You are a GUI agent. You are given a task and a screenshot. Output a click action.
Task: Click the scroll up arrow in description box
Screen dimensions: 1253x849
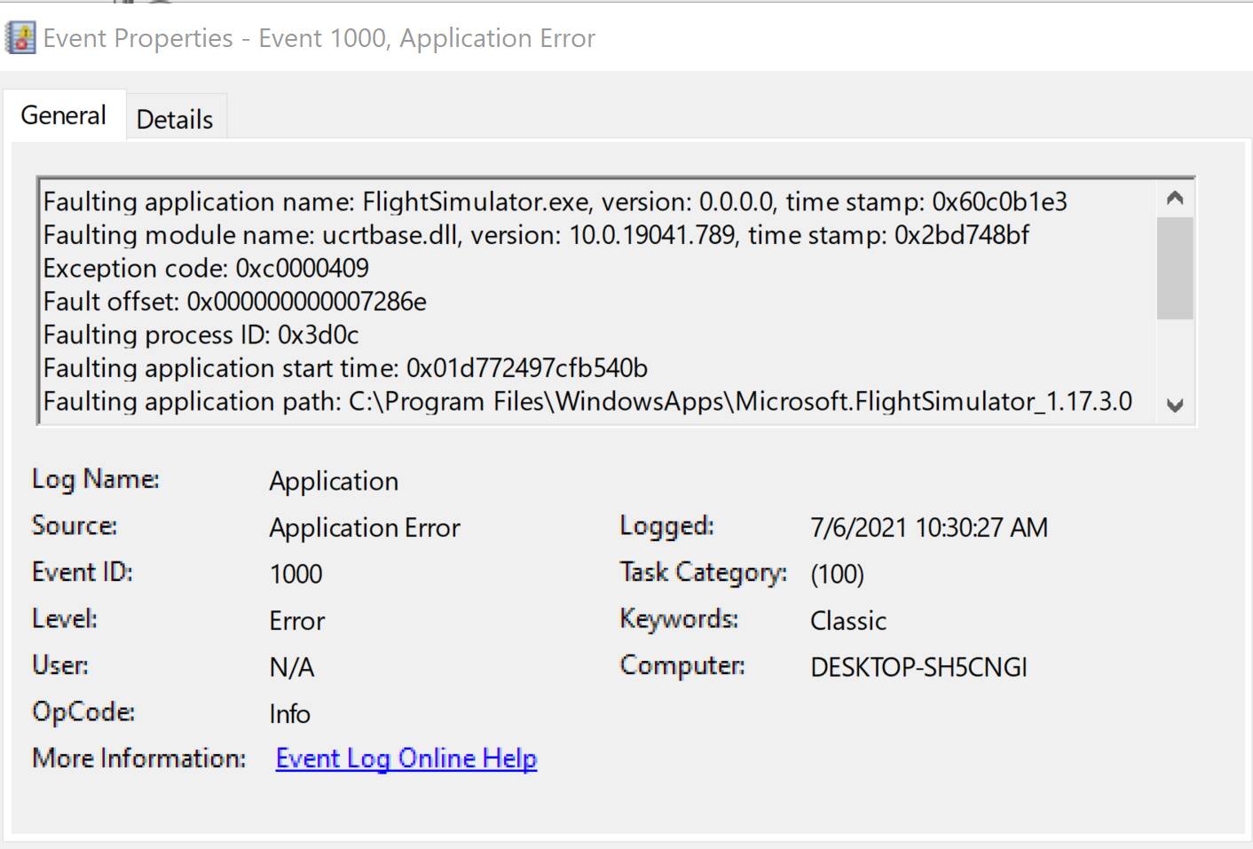[1175, 198]
